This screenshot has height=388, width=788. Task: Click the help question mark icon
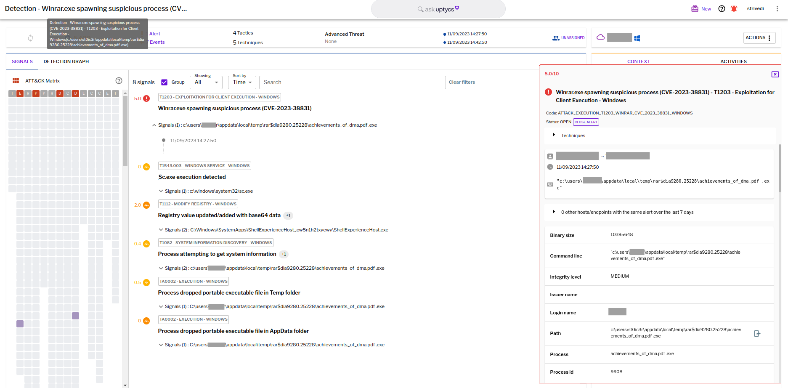[722, 8]
